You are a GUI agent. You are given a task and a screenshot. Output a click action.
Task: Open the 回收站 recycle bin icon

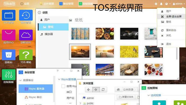tap(9, 55)
